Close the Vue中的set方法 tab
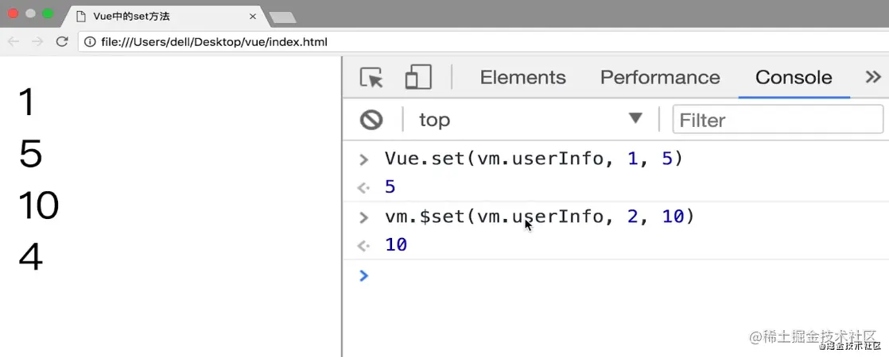889x357 pixels. pyautogui.click(x=252, y=16)
